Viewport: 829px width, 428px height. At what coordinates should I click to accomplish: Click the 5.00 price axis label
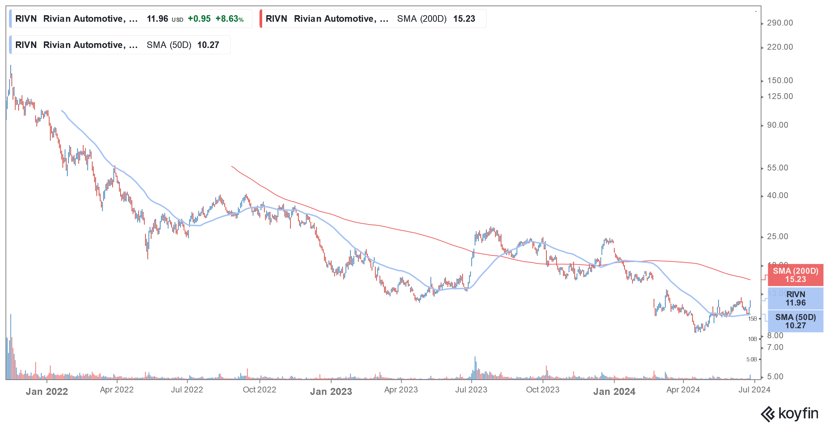[x=775, y=377]
